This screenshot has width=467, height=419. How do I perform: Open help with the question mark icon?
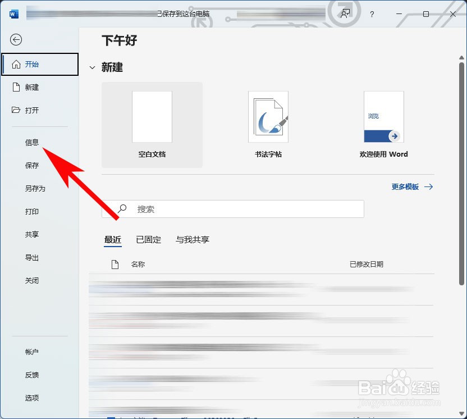[x=372, y=14]
